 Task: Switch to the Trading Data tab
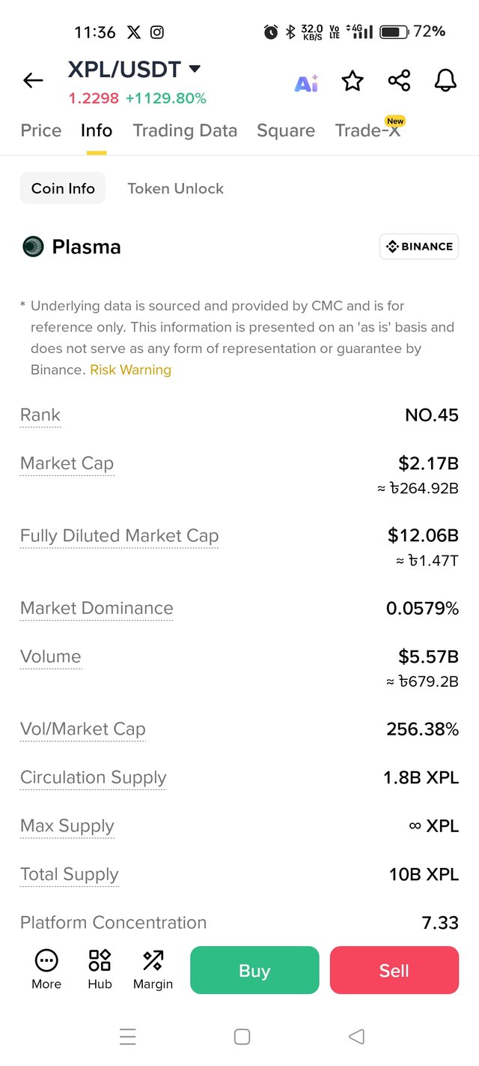click(x=185, y=130)
